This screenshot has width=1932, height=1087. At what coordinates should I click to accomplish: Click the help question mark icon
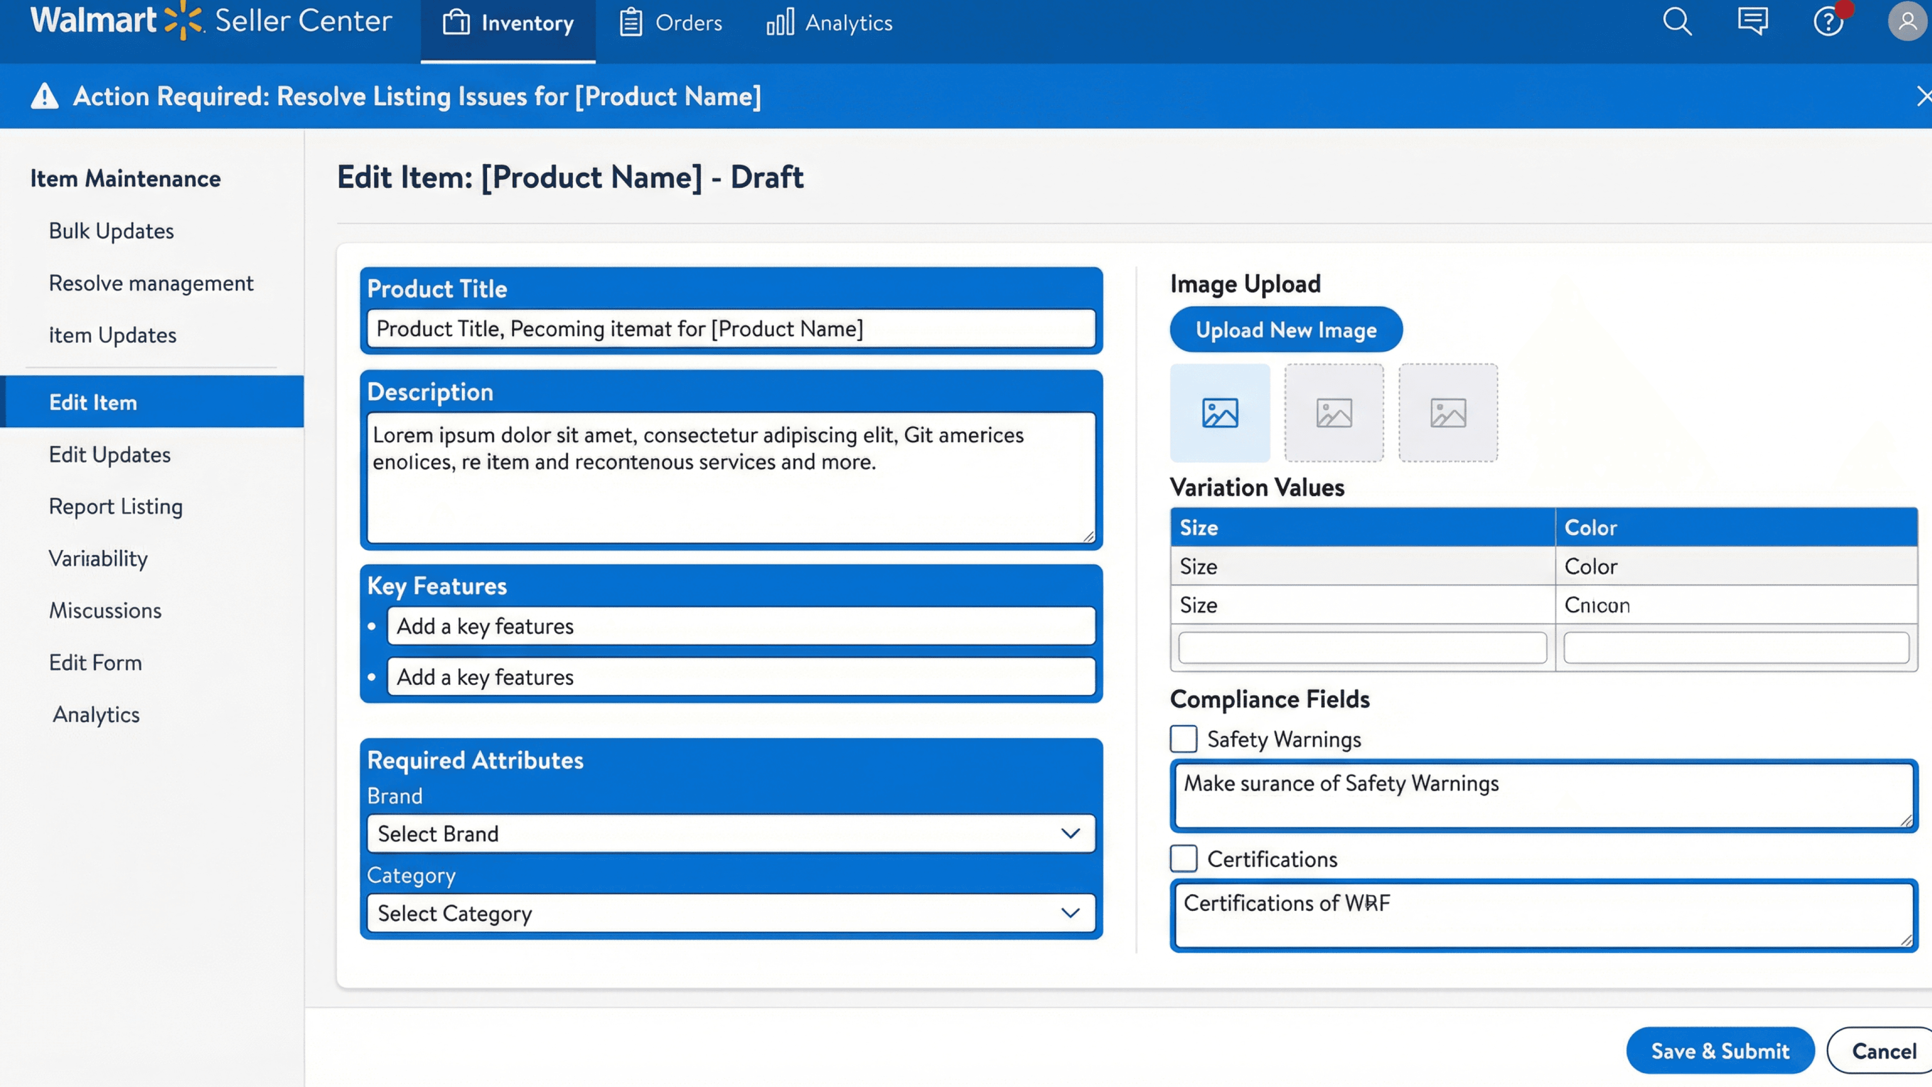click(x=1828, y=22)
